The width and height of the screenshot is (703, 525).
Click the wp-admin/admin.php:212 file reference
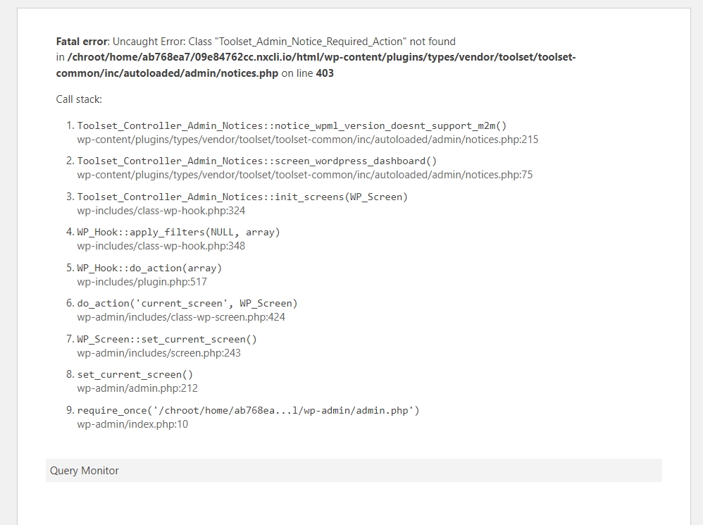(137, 389)
